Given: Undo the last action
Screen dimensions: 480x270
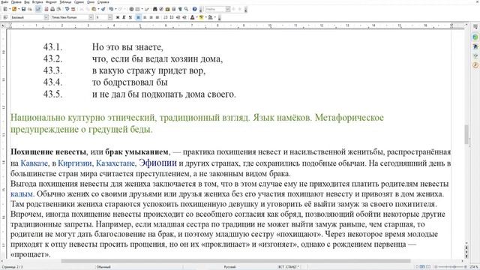Looking at the screenshot, I should pos(111,9).
